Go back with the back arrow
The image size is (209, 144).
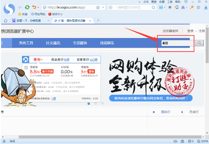[x=20, y=7]
